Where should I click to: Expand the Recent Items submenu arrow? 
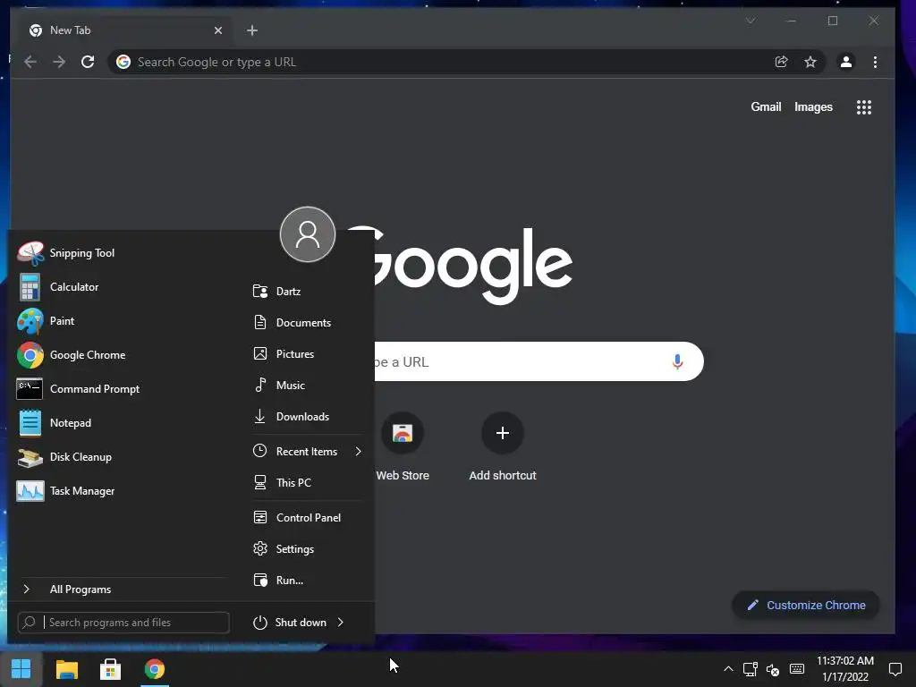coord(358,451)
